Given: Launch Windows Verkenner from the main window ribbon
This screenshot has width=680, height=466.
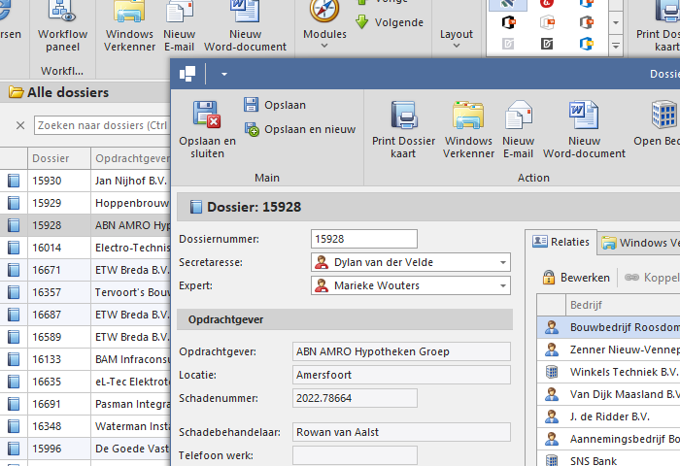Looking at the screenshot, I should click(129, 27).
